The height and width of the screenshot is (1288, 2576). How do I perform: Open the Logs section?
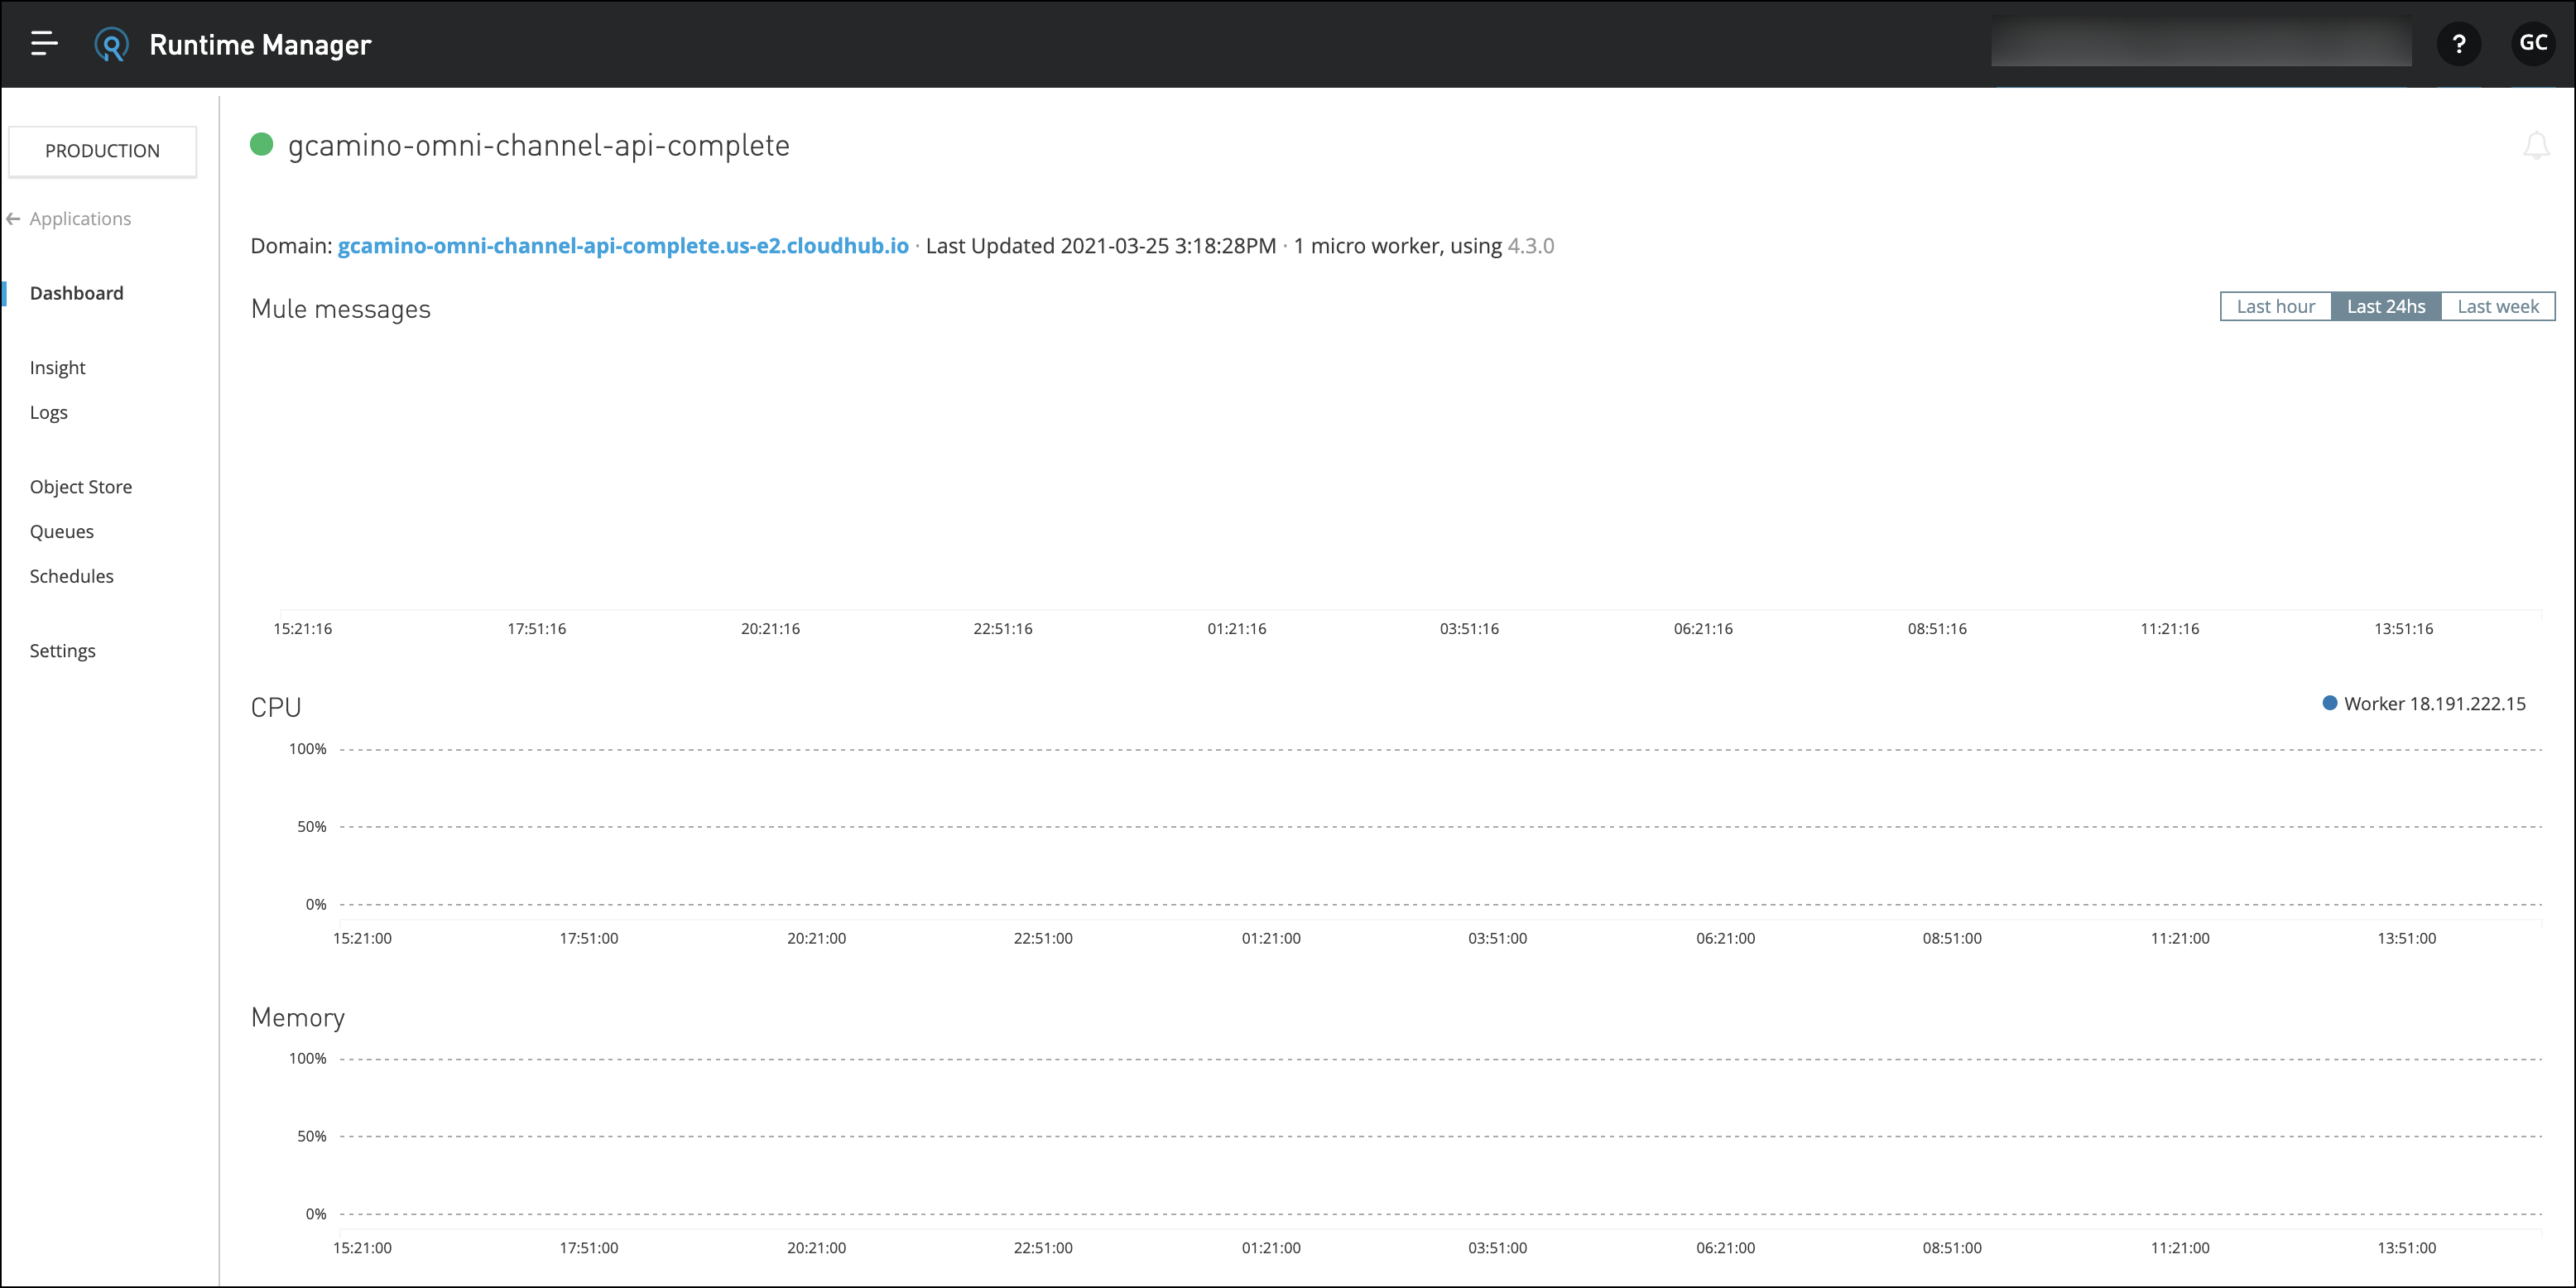point(48,412)
